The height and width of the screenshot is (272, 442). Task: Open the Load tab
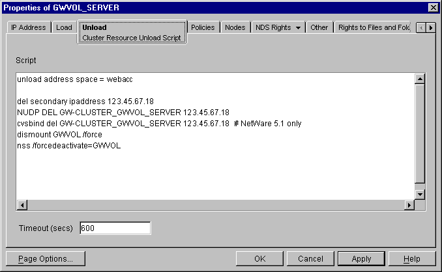point(65,27)
